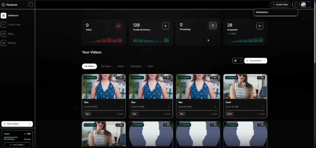Image resolution: width=316 pixels, height=148 pixels.
Task: Click the eye icon on Completed card
Action: tap(259, 26)
